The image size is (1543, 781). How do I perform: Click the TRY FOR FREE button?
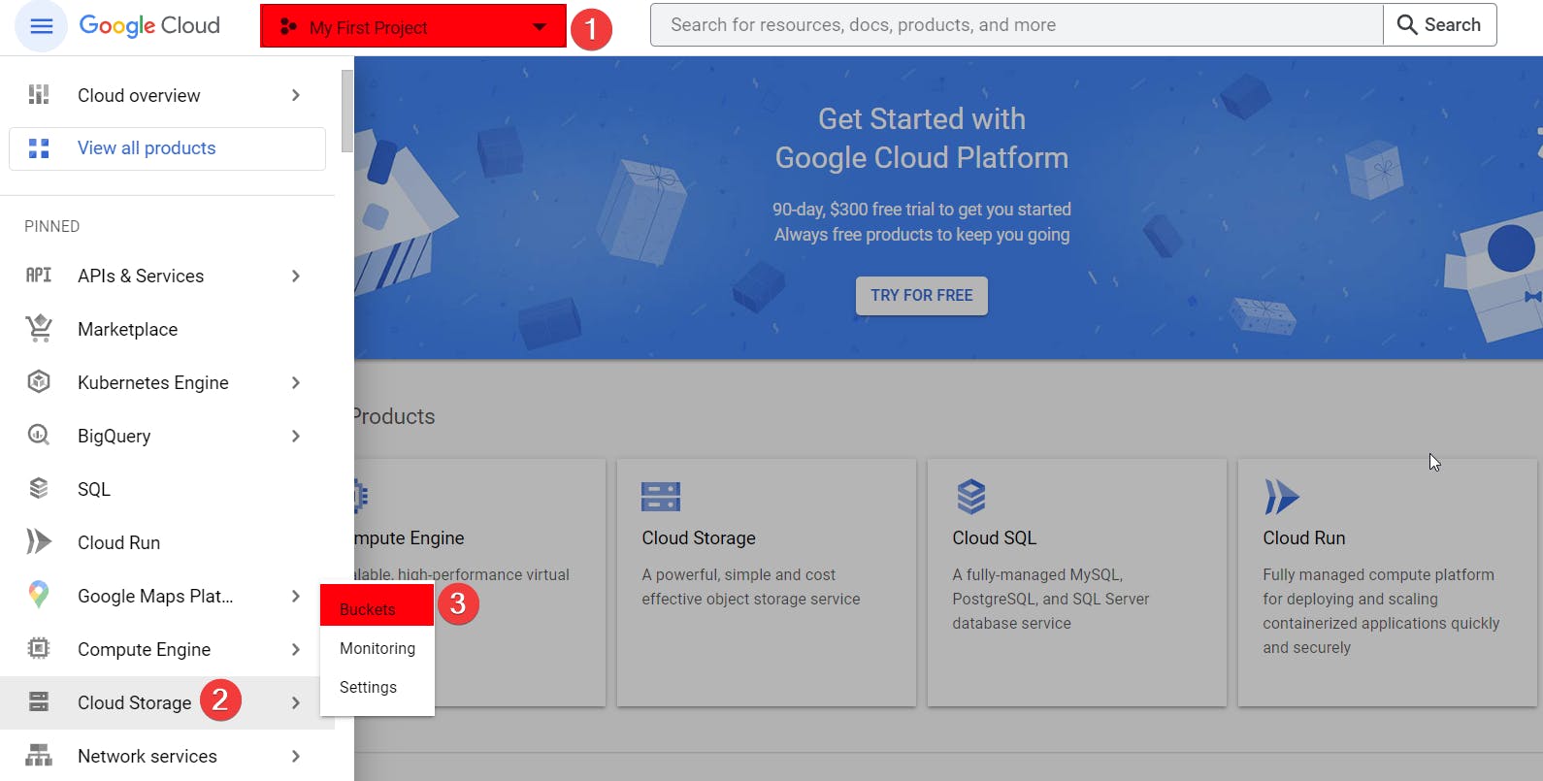(922, 296)
